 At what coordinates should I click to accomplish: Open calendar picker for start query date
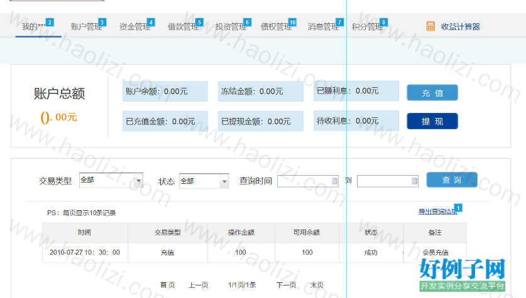[334, 181]
